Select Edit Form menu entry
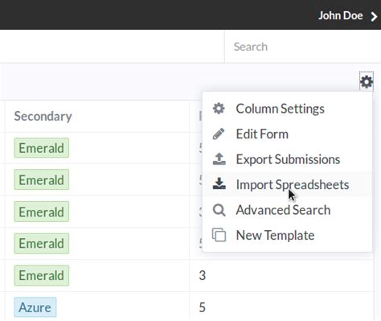 click(x=287, y=134)
